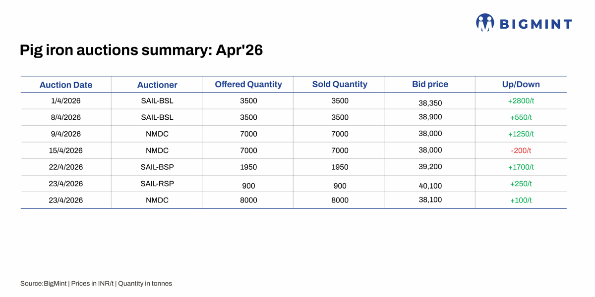Viewport: 595px width, 297px height.
Task: Select the Bid price column header
Action: pos(430,84)
